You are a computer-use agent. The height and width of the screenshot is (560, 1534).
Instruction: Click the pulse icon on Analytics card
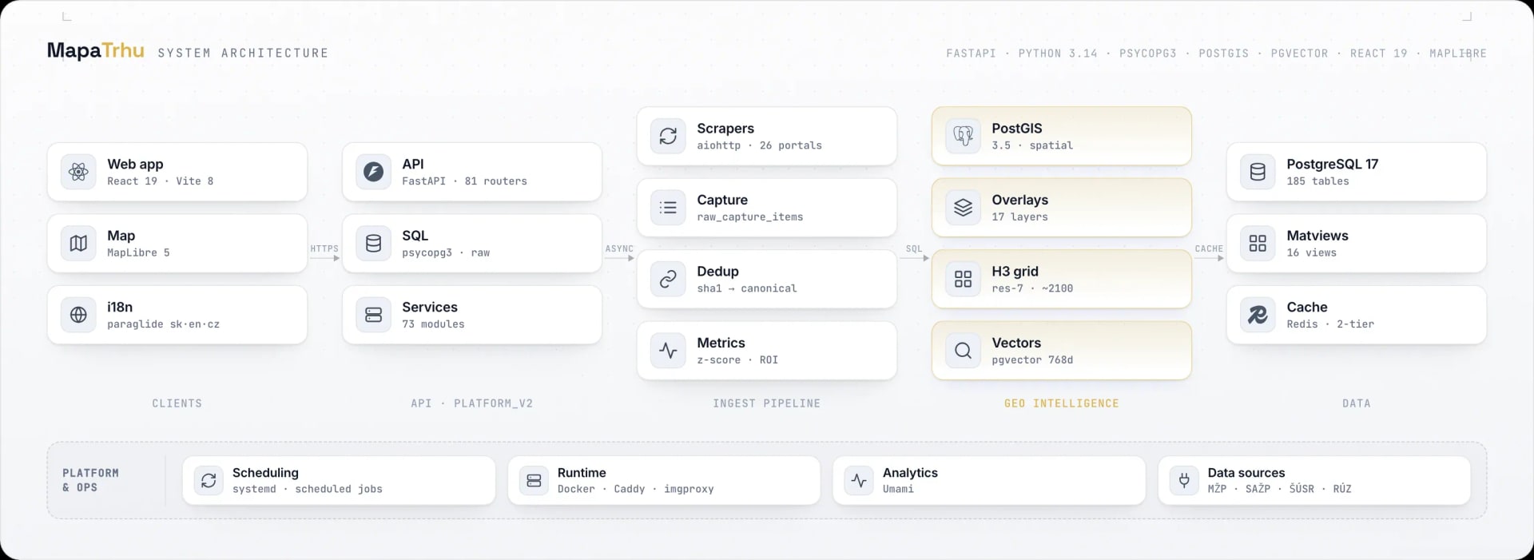tap(859, 480)
